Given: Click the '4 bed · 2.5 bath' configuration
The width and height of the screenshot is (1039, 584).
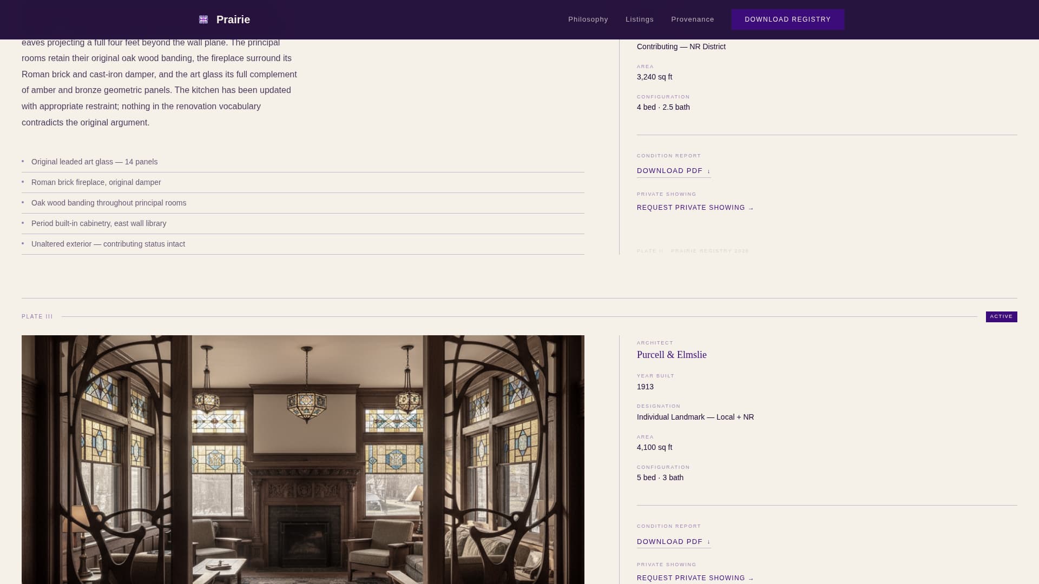Looking at the screenshot, I should 663,107.
